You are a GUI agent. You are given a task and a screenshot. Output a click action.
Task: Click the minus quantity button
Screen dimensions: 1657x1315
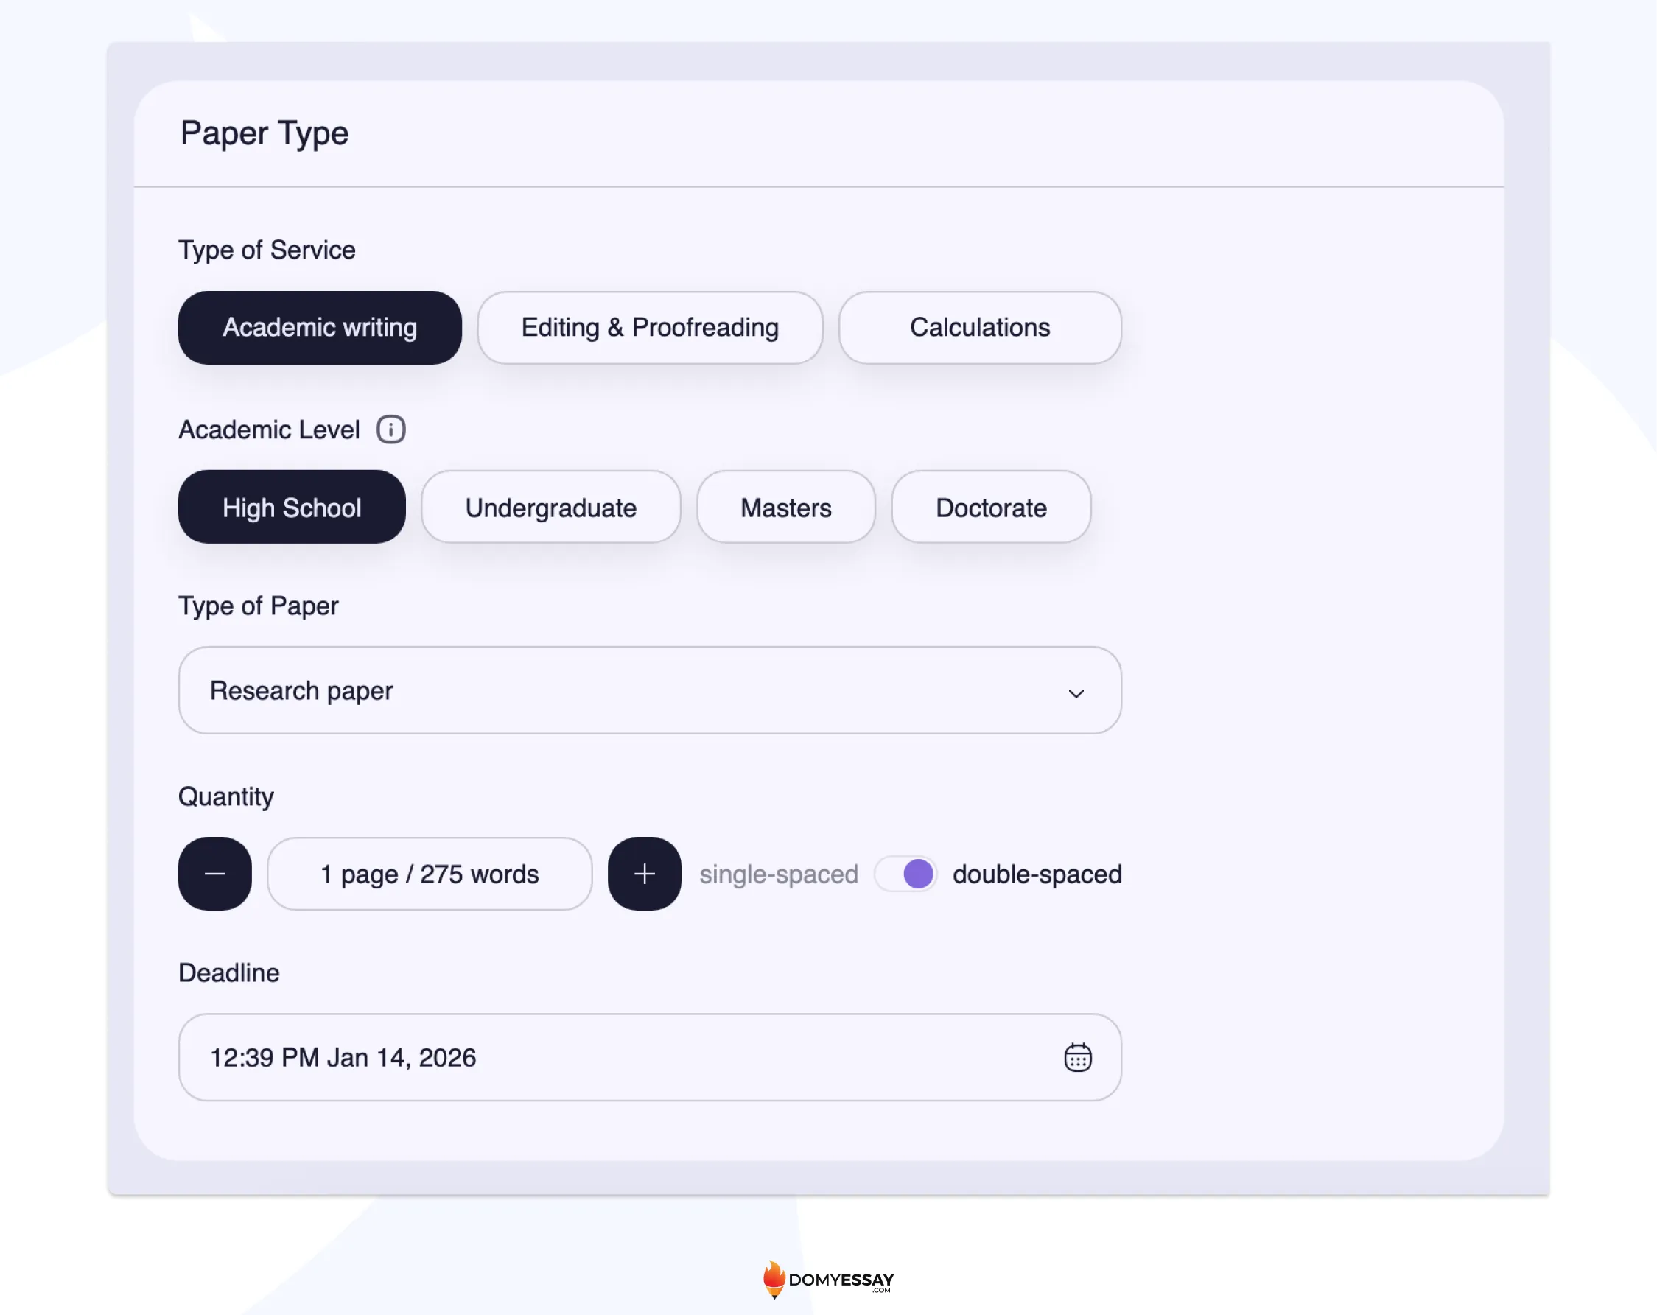click(215, 874)
